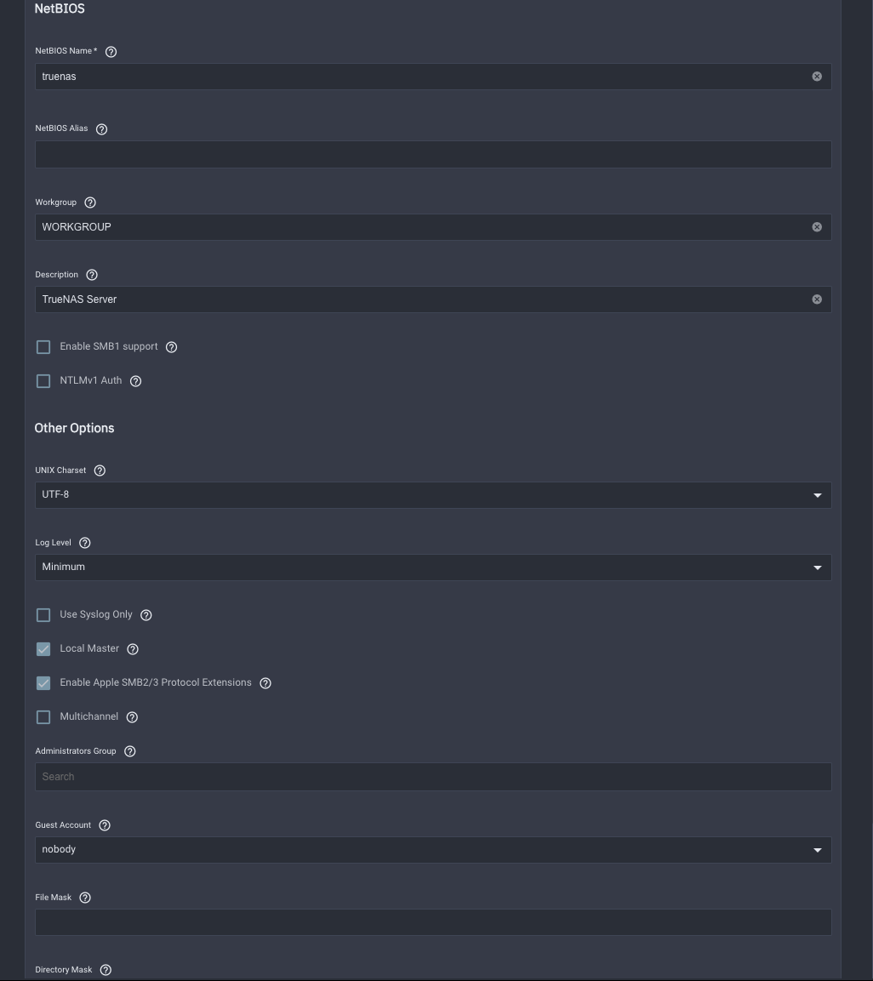The height and width of the screenshot is (981, 873).
Task: Open Guest Account help icon
Action: tap(105, 825)
